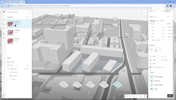Click the north compass arrow
This screenshot has height=100, width=176.
click(145, 96)
